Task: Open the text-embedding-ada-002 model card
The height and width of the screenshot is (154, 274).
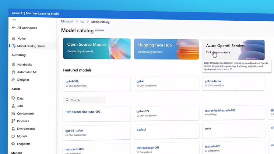Action: (x=234, y=112)
